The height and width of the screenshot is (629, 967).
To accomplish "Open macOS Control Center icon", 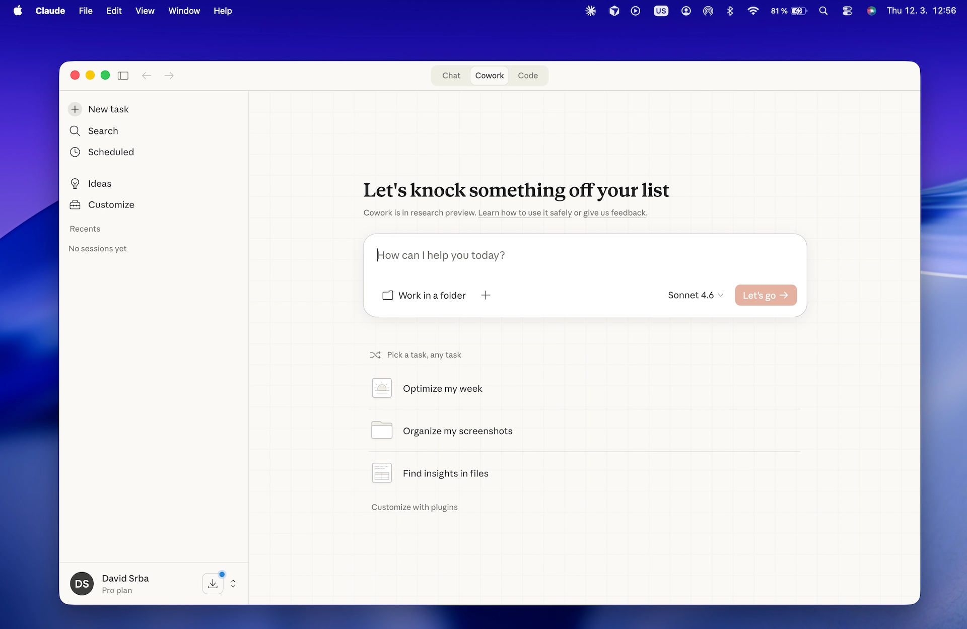I will (x=847, y=11).
